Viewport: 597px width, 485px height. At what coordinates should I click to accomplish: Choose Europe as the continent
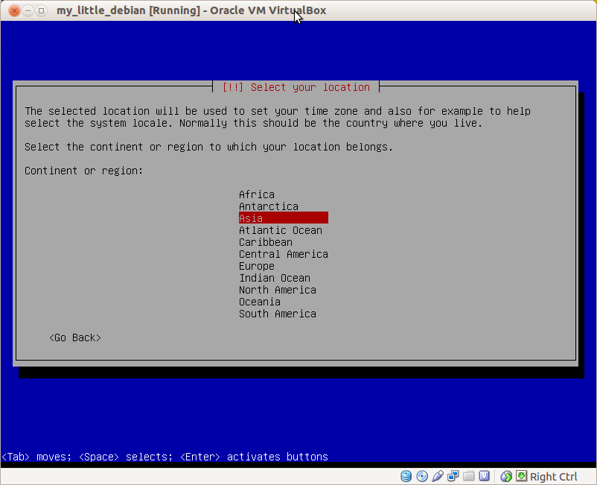[x=257, y=266]
